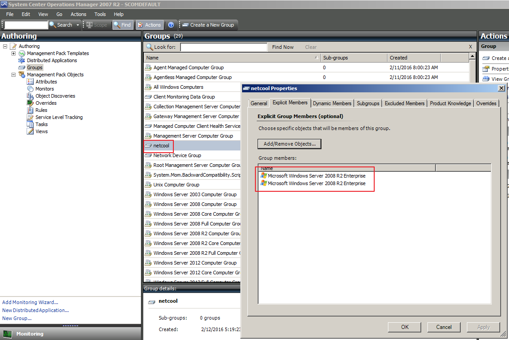Click OK in netcool Properties

pyautogui.click(x=404, y=327)
